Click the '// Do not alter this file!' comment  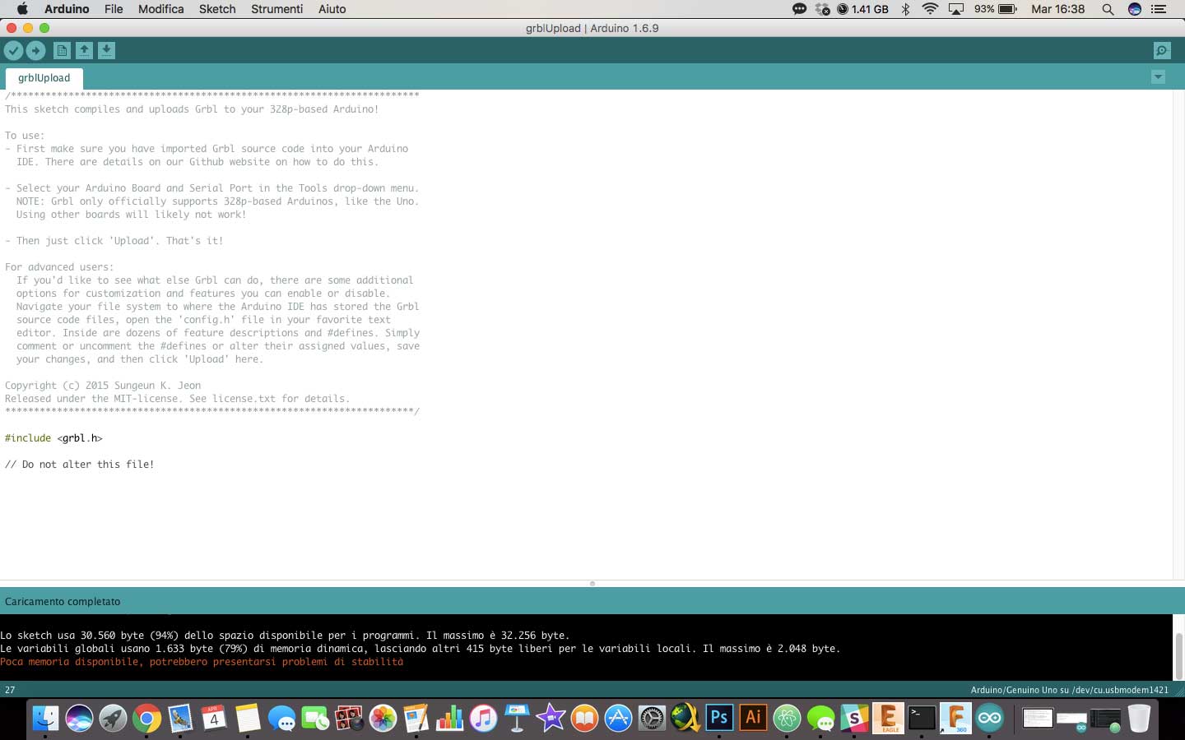click(x=79, y=465)
